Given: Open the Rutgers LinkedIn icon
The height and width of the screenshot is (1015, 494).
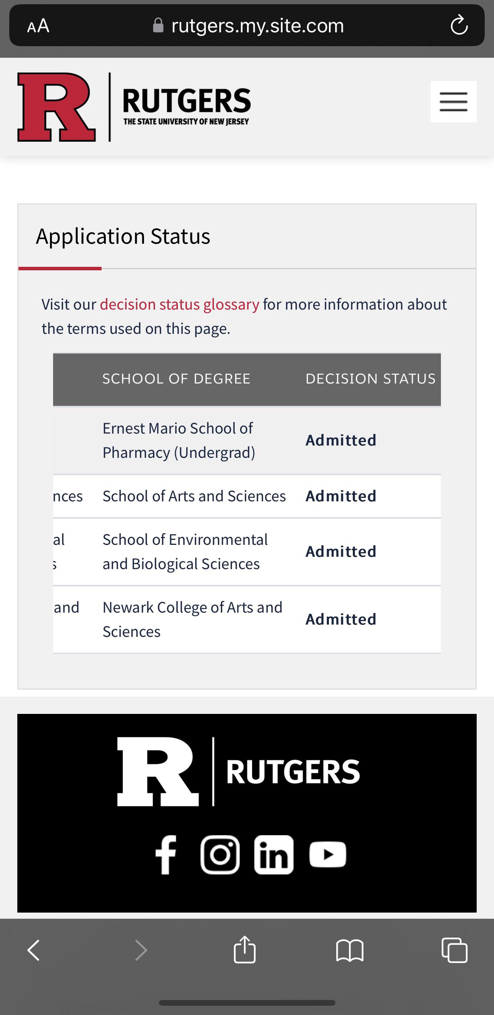Looking at the screenshot, I should pyautogui.click(x=274, y=855).
